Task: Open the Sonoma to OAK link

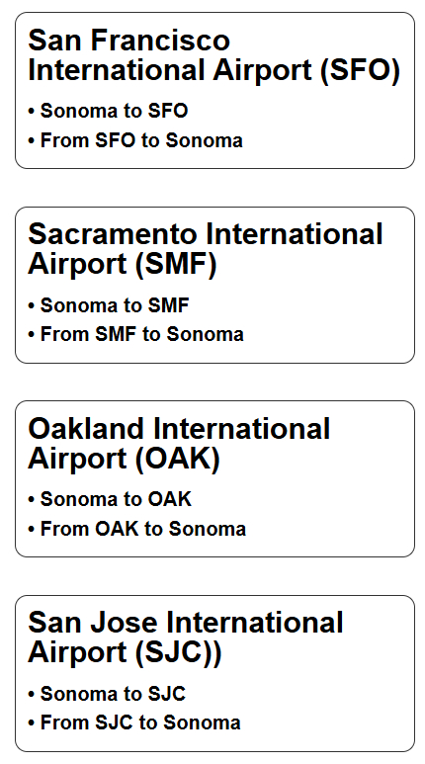Action: click(x=116, y=499)
